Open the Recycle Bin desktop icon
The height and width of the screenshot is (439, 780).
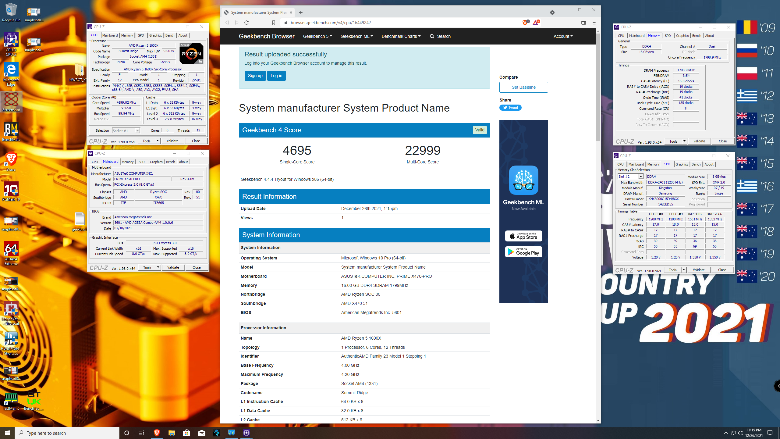[11, 12]
